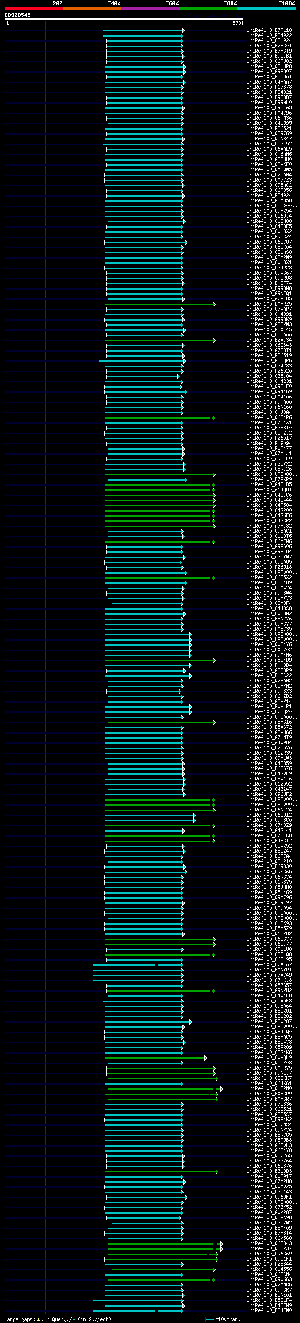
Task: Open hit UniRef100_C6TN36
Action: point(269,118)
